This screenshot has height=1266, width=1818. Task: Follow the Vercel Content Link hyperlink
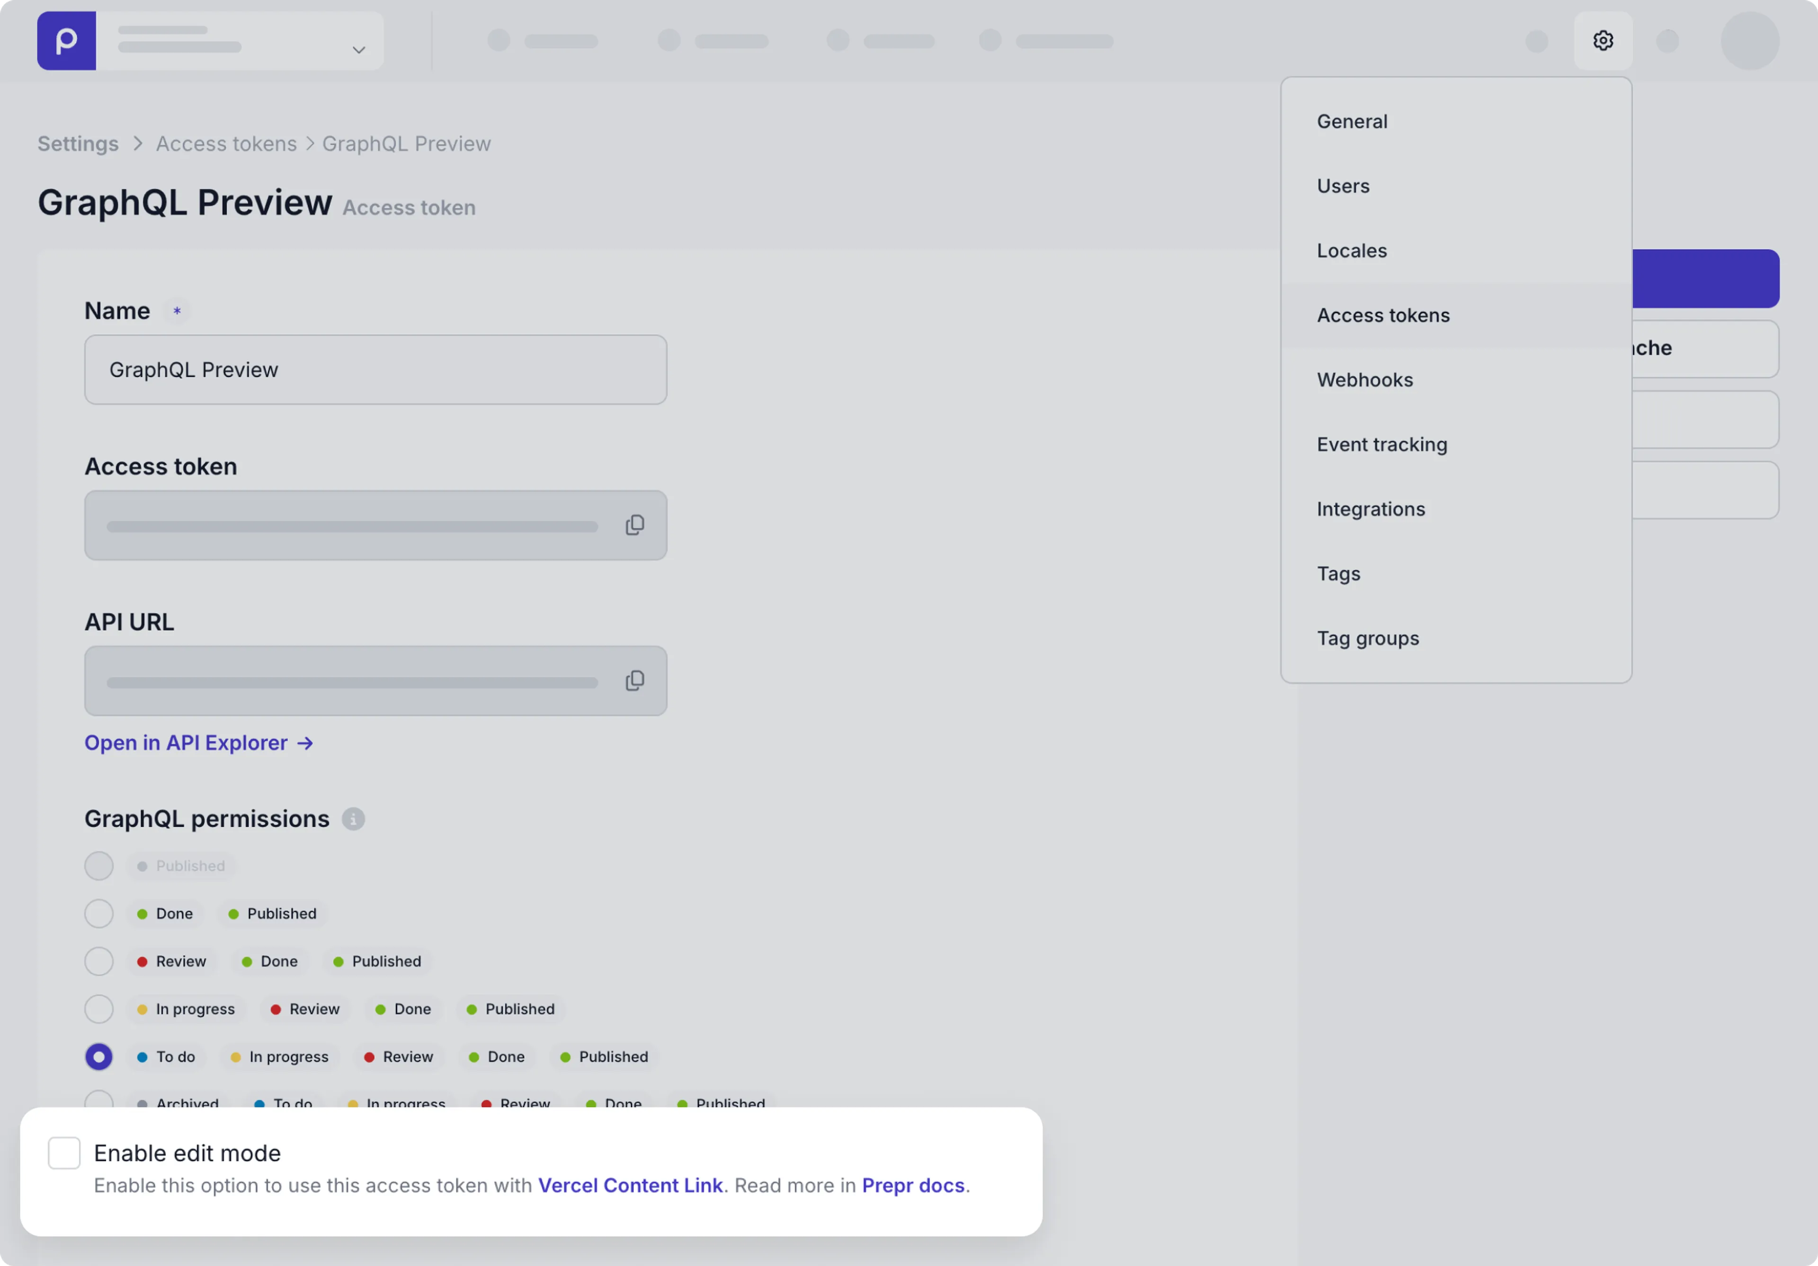[x=630, y=1185]
